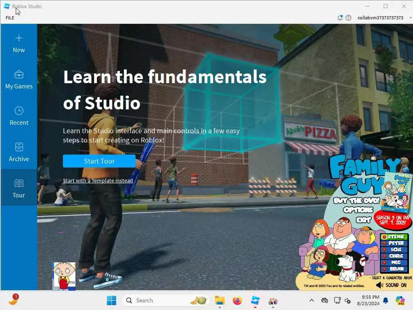Open the help question mark icon

coord(348,18)
